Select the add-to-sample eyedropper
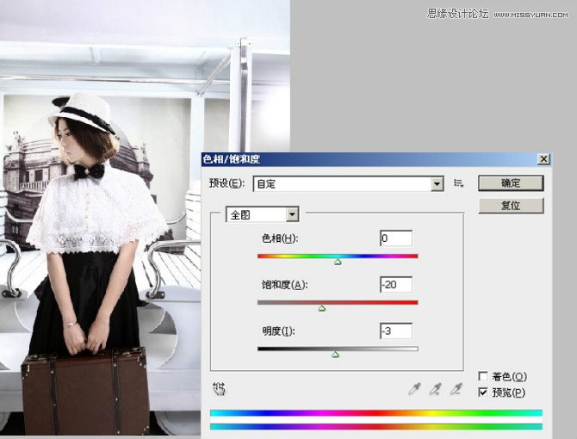The height and width of the screenshot is (439, 577). pos(435,389)
